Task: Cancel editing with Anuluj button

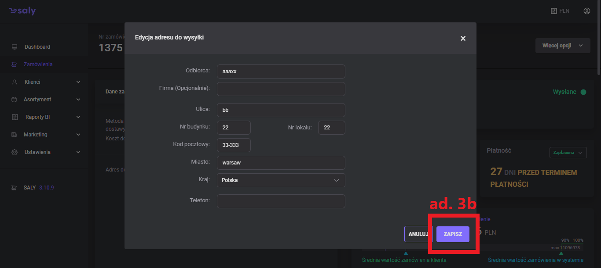Action: 418,234
